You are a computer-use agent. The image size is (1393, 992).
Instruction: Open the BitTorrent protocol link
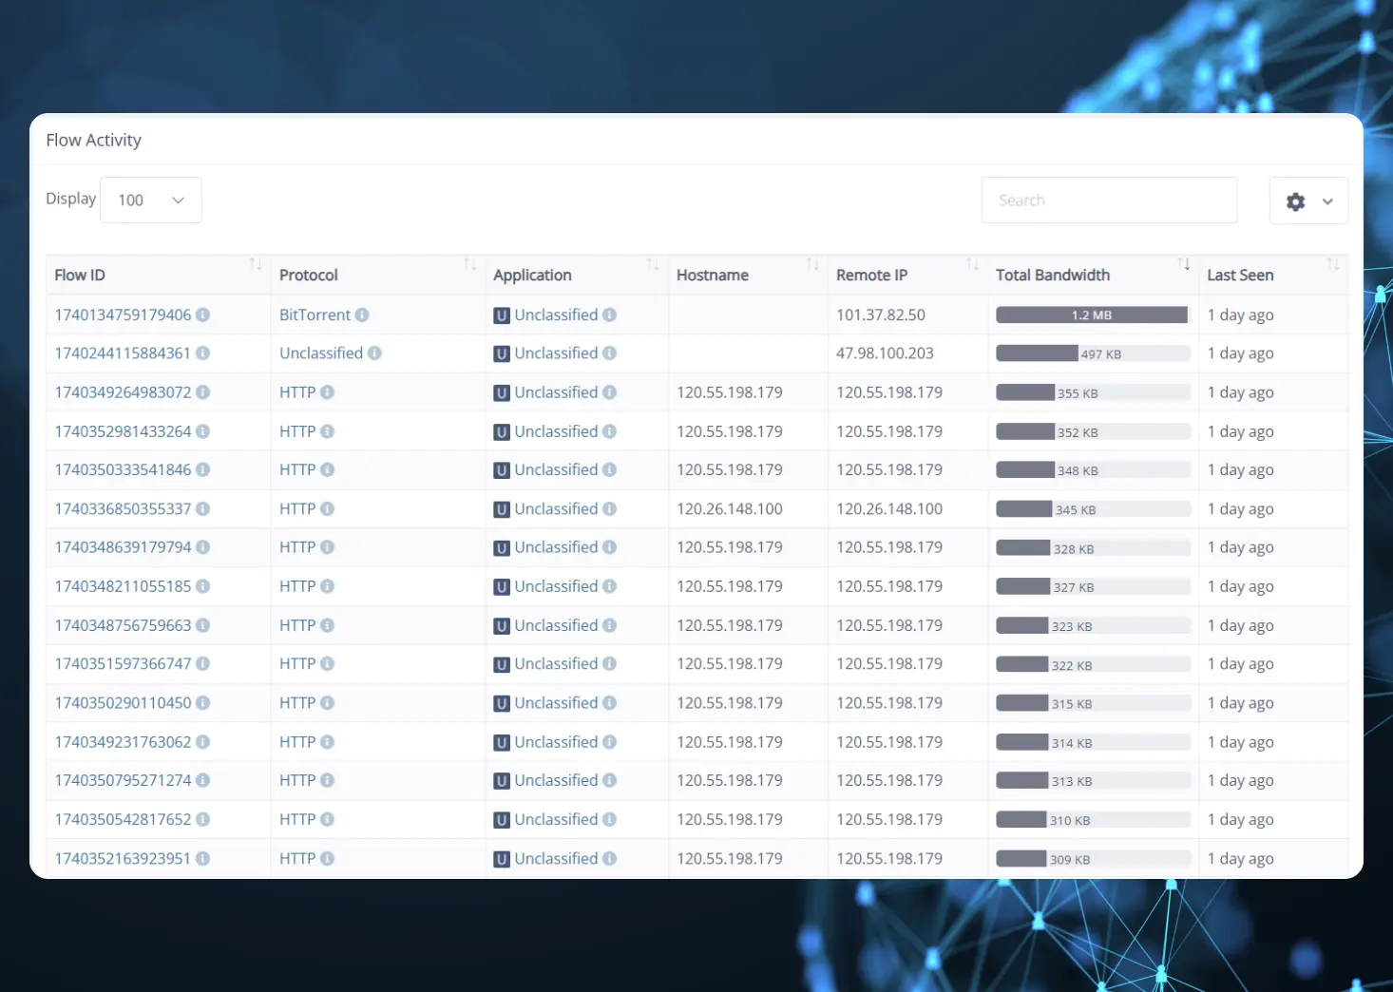315,315
